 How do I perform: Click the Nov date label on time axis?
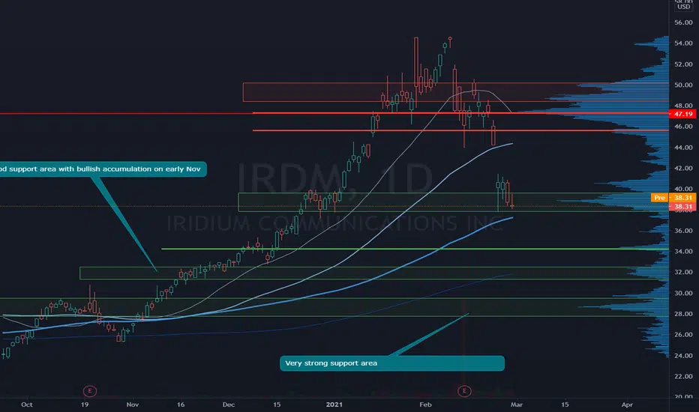click(x=133, y=405)
